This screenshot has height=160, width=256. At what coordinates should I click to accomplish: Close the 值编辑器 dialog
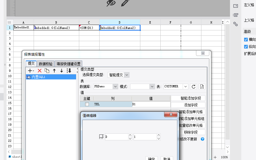pos(171,114)
